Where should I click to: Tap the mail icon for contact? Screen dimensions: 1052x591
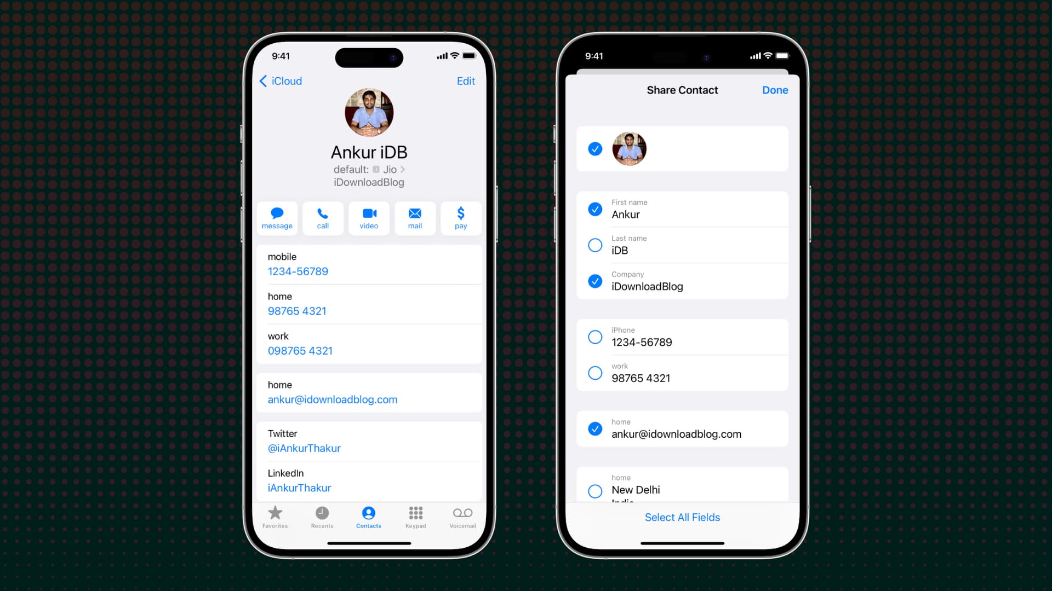pos(415,217)
